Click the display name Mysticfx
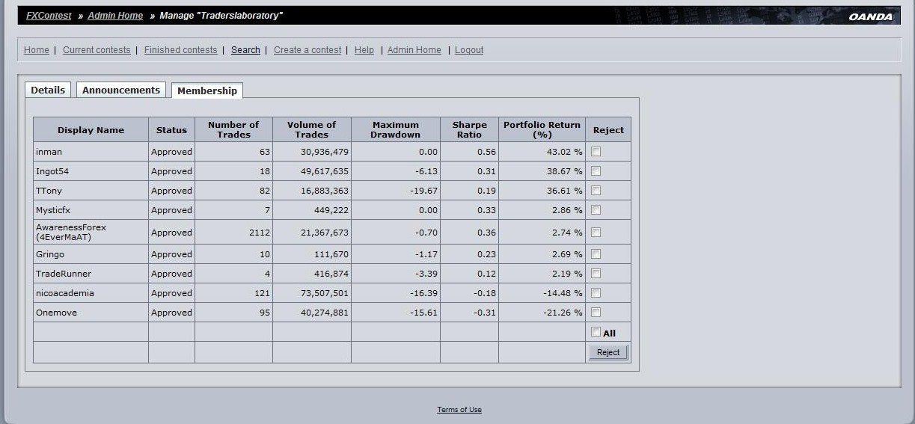 tap(53, 210)
